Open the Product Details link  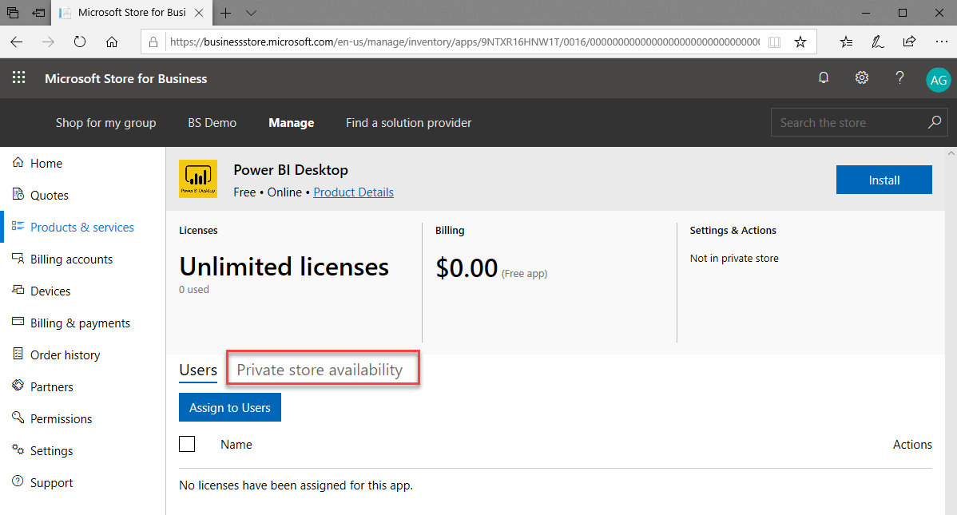click(353, 192)
